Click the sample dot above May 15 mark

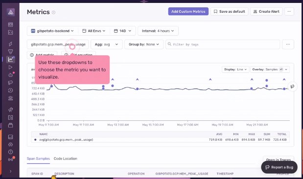pyautogui.click(x=137, y=89)
